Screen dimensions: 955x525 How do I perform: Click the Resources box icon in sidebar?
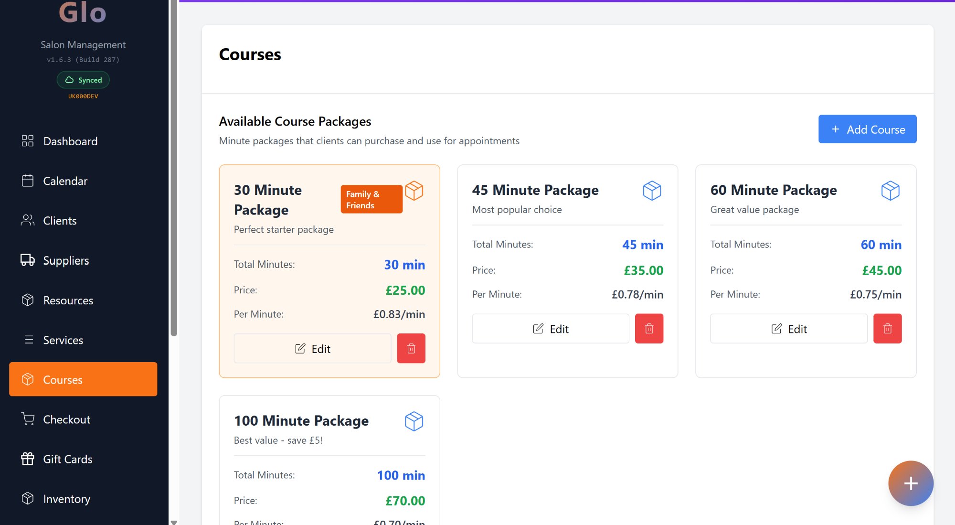coord(27,300)
